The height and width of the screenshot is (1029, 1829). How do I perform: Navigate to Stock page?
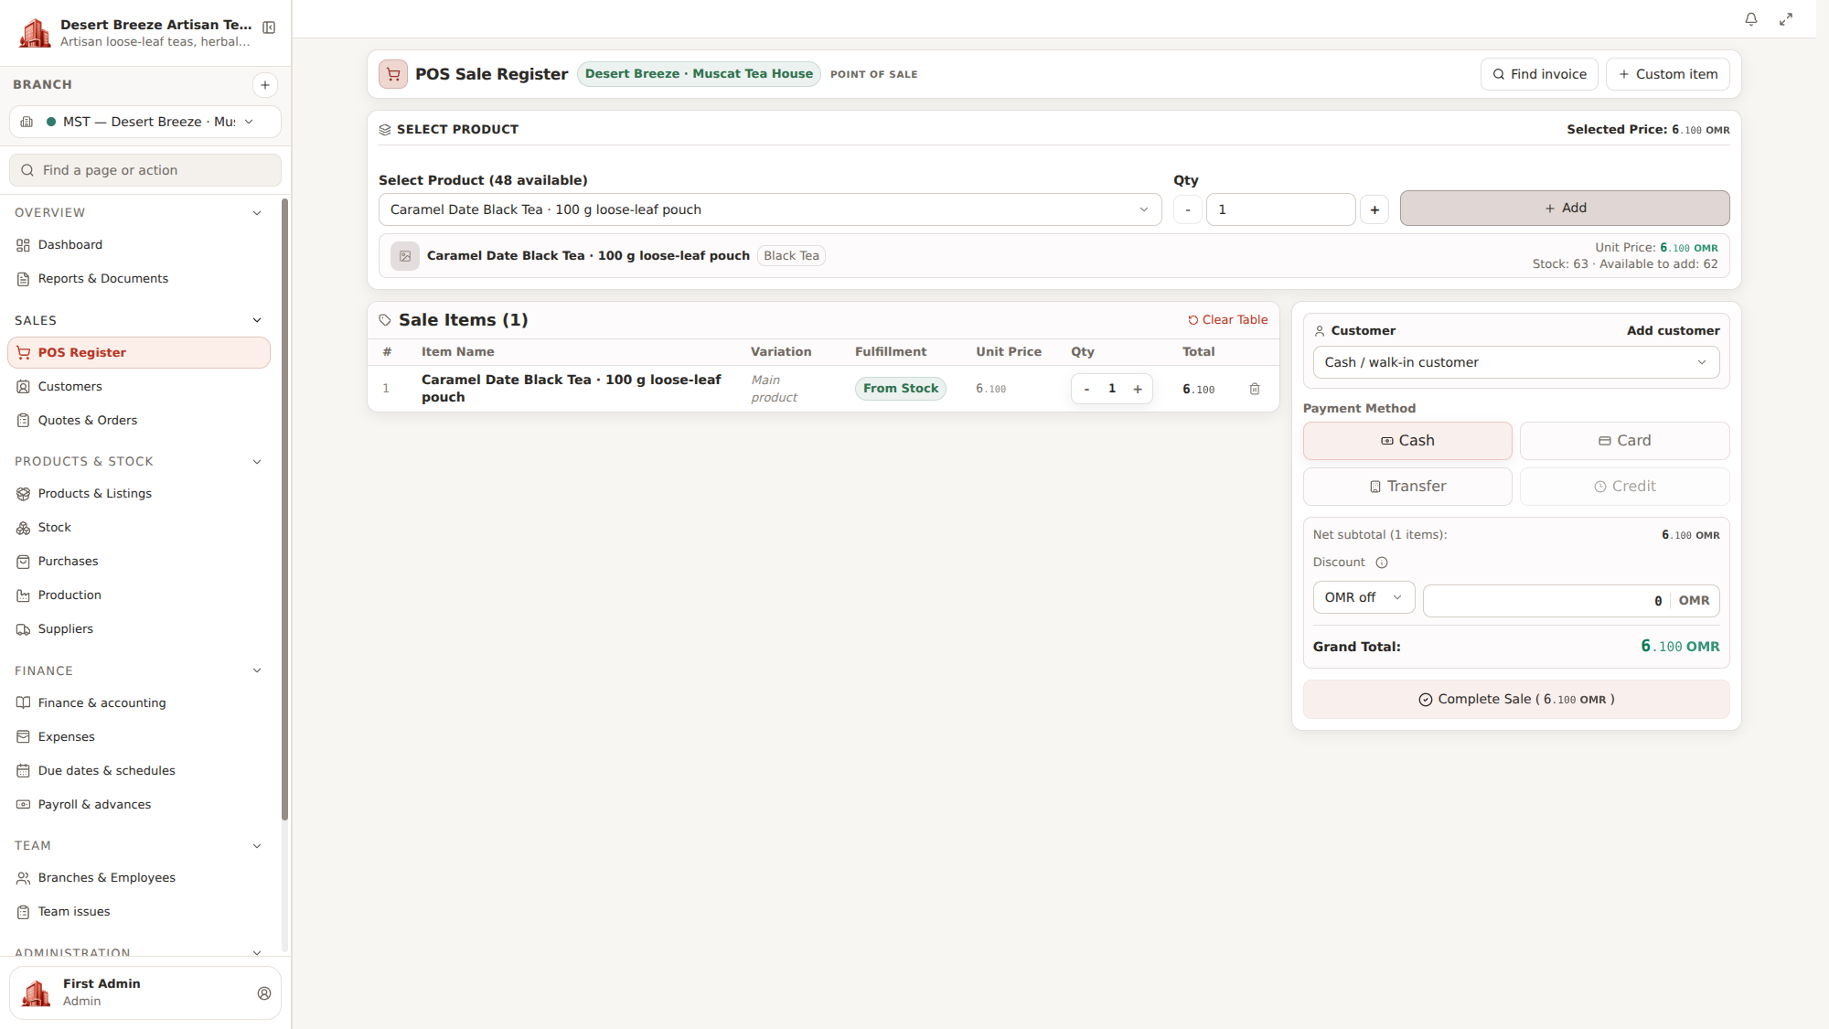pos(139,528)
